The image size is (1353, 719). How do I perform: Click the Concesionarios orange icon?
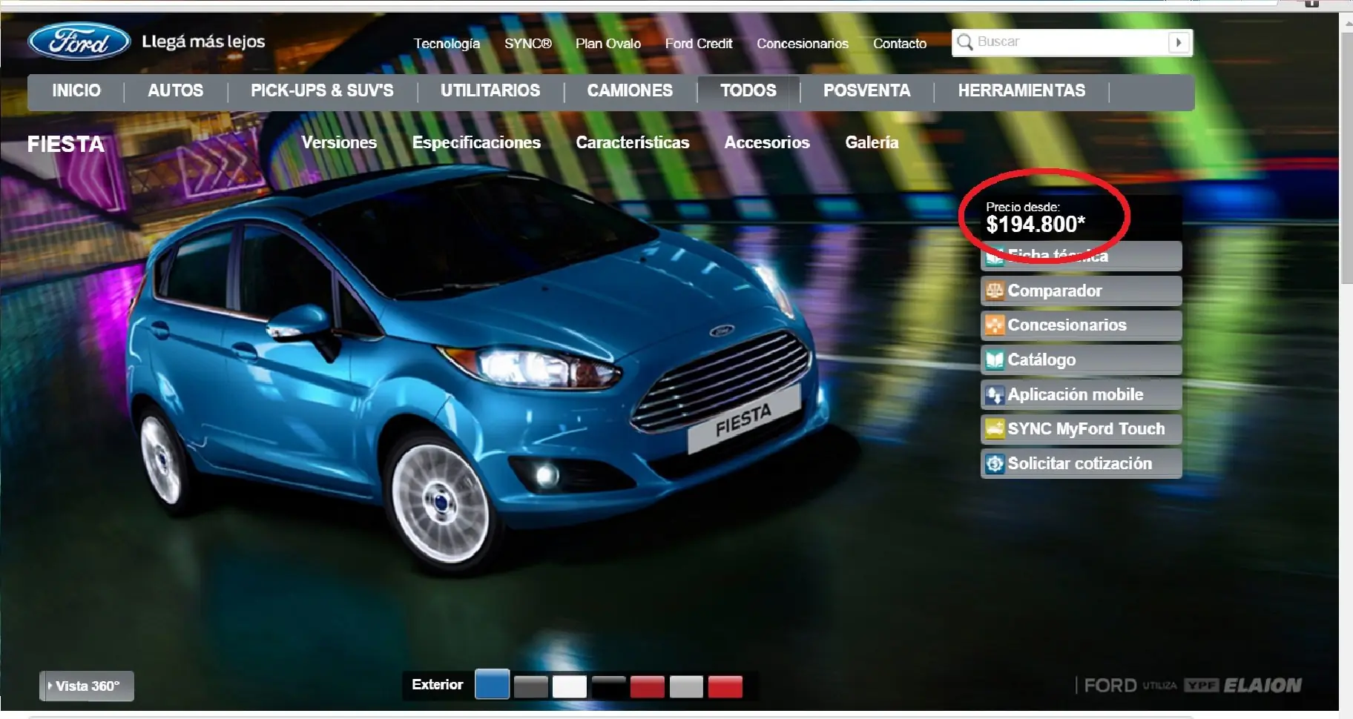point(994,325)
